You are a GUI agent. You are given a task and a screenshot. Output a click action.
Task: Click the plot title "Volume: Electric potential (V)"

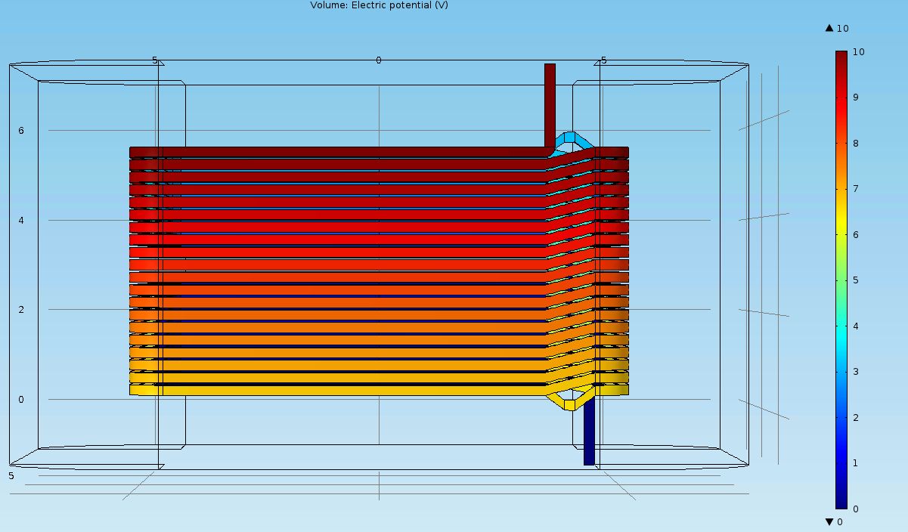pyautogui.click(x=379, y=5)
